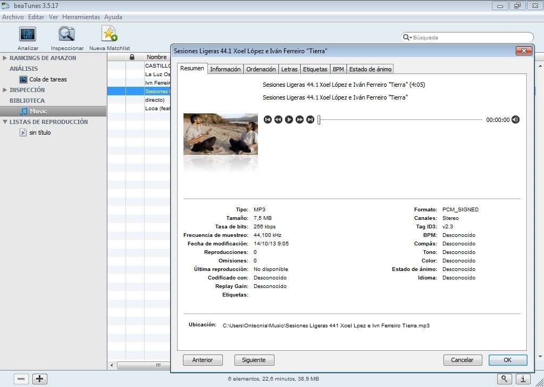This screenshot has width=544, height=387.
Task: Click the '256 kbps' bit rate value
Action: [x=265, y=226]
